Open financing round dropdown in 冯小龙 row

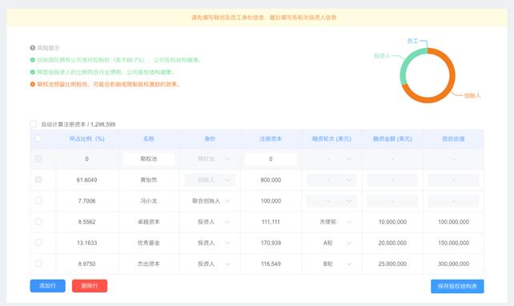[x=331, y=201]
